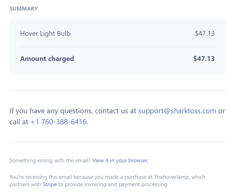Click the "partners with" text before Stripe
Image resolution: width=231 pixels, height=193 pixels.
point(25,185)
